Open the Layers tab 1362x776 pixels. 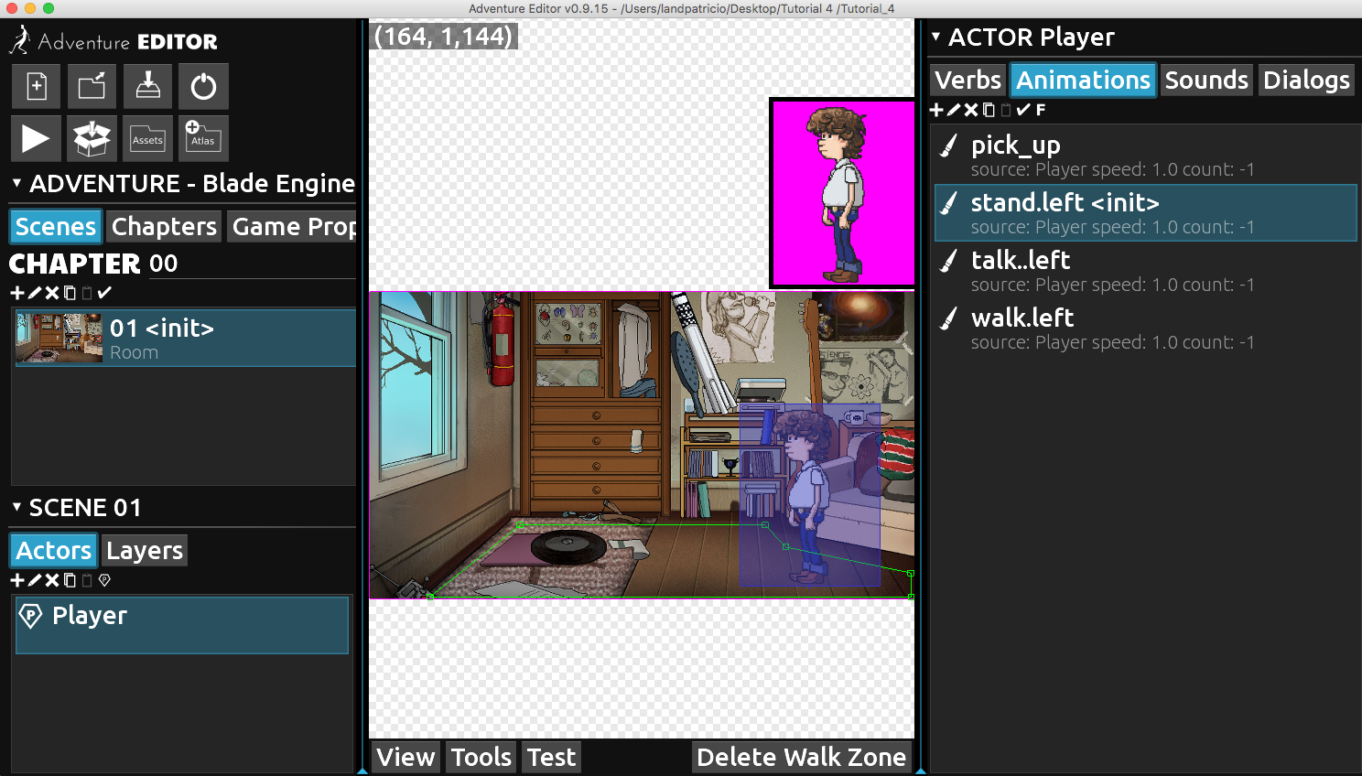(145, 551)
